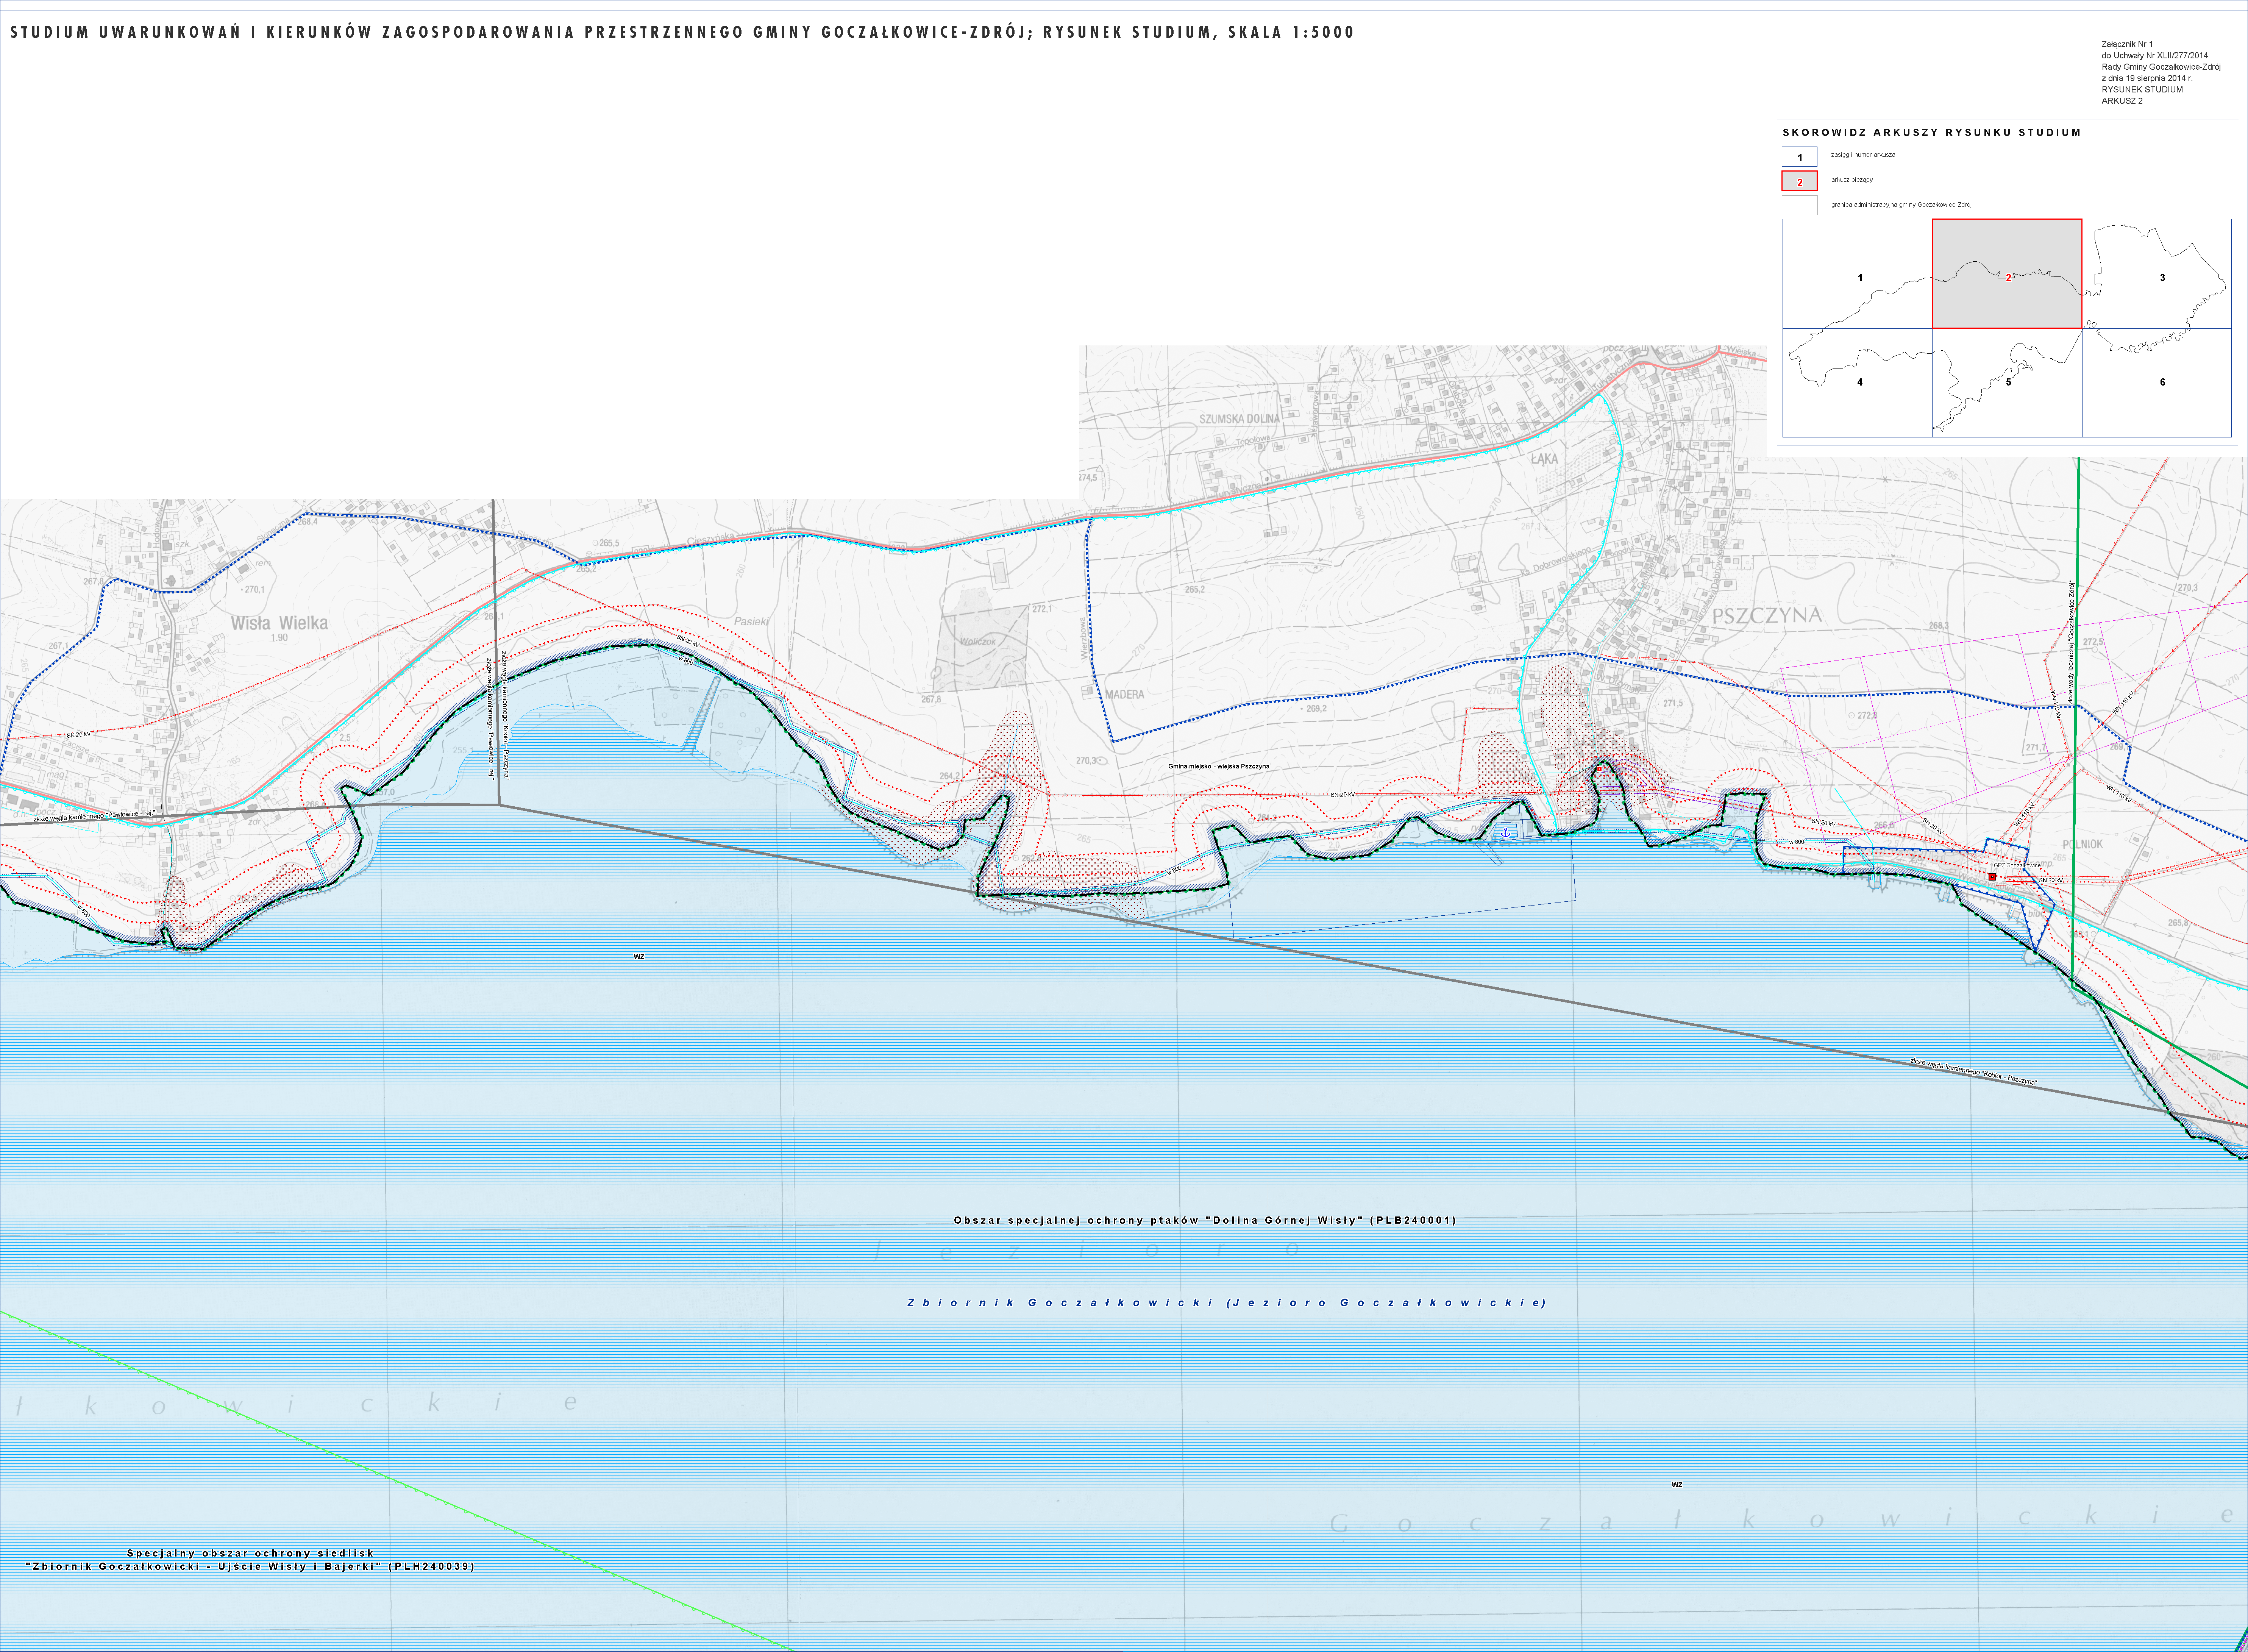Click elevation point '271,5'
This screenshot has width=2248, height=1652.
click(1673, 703)
